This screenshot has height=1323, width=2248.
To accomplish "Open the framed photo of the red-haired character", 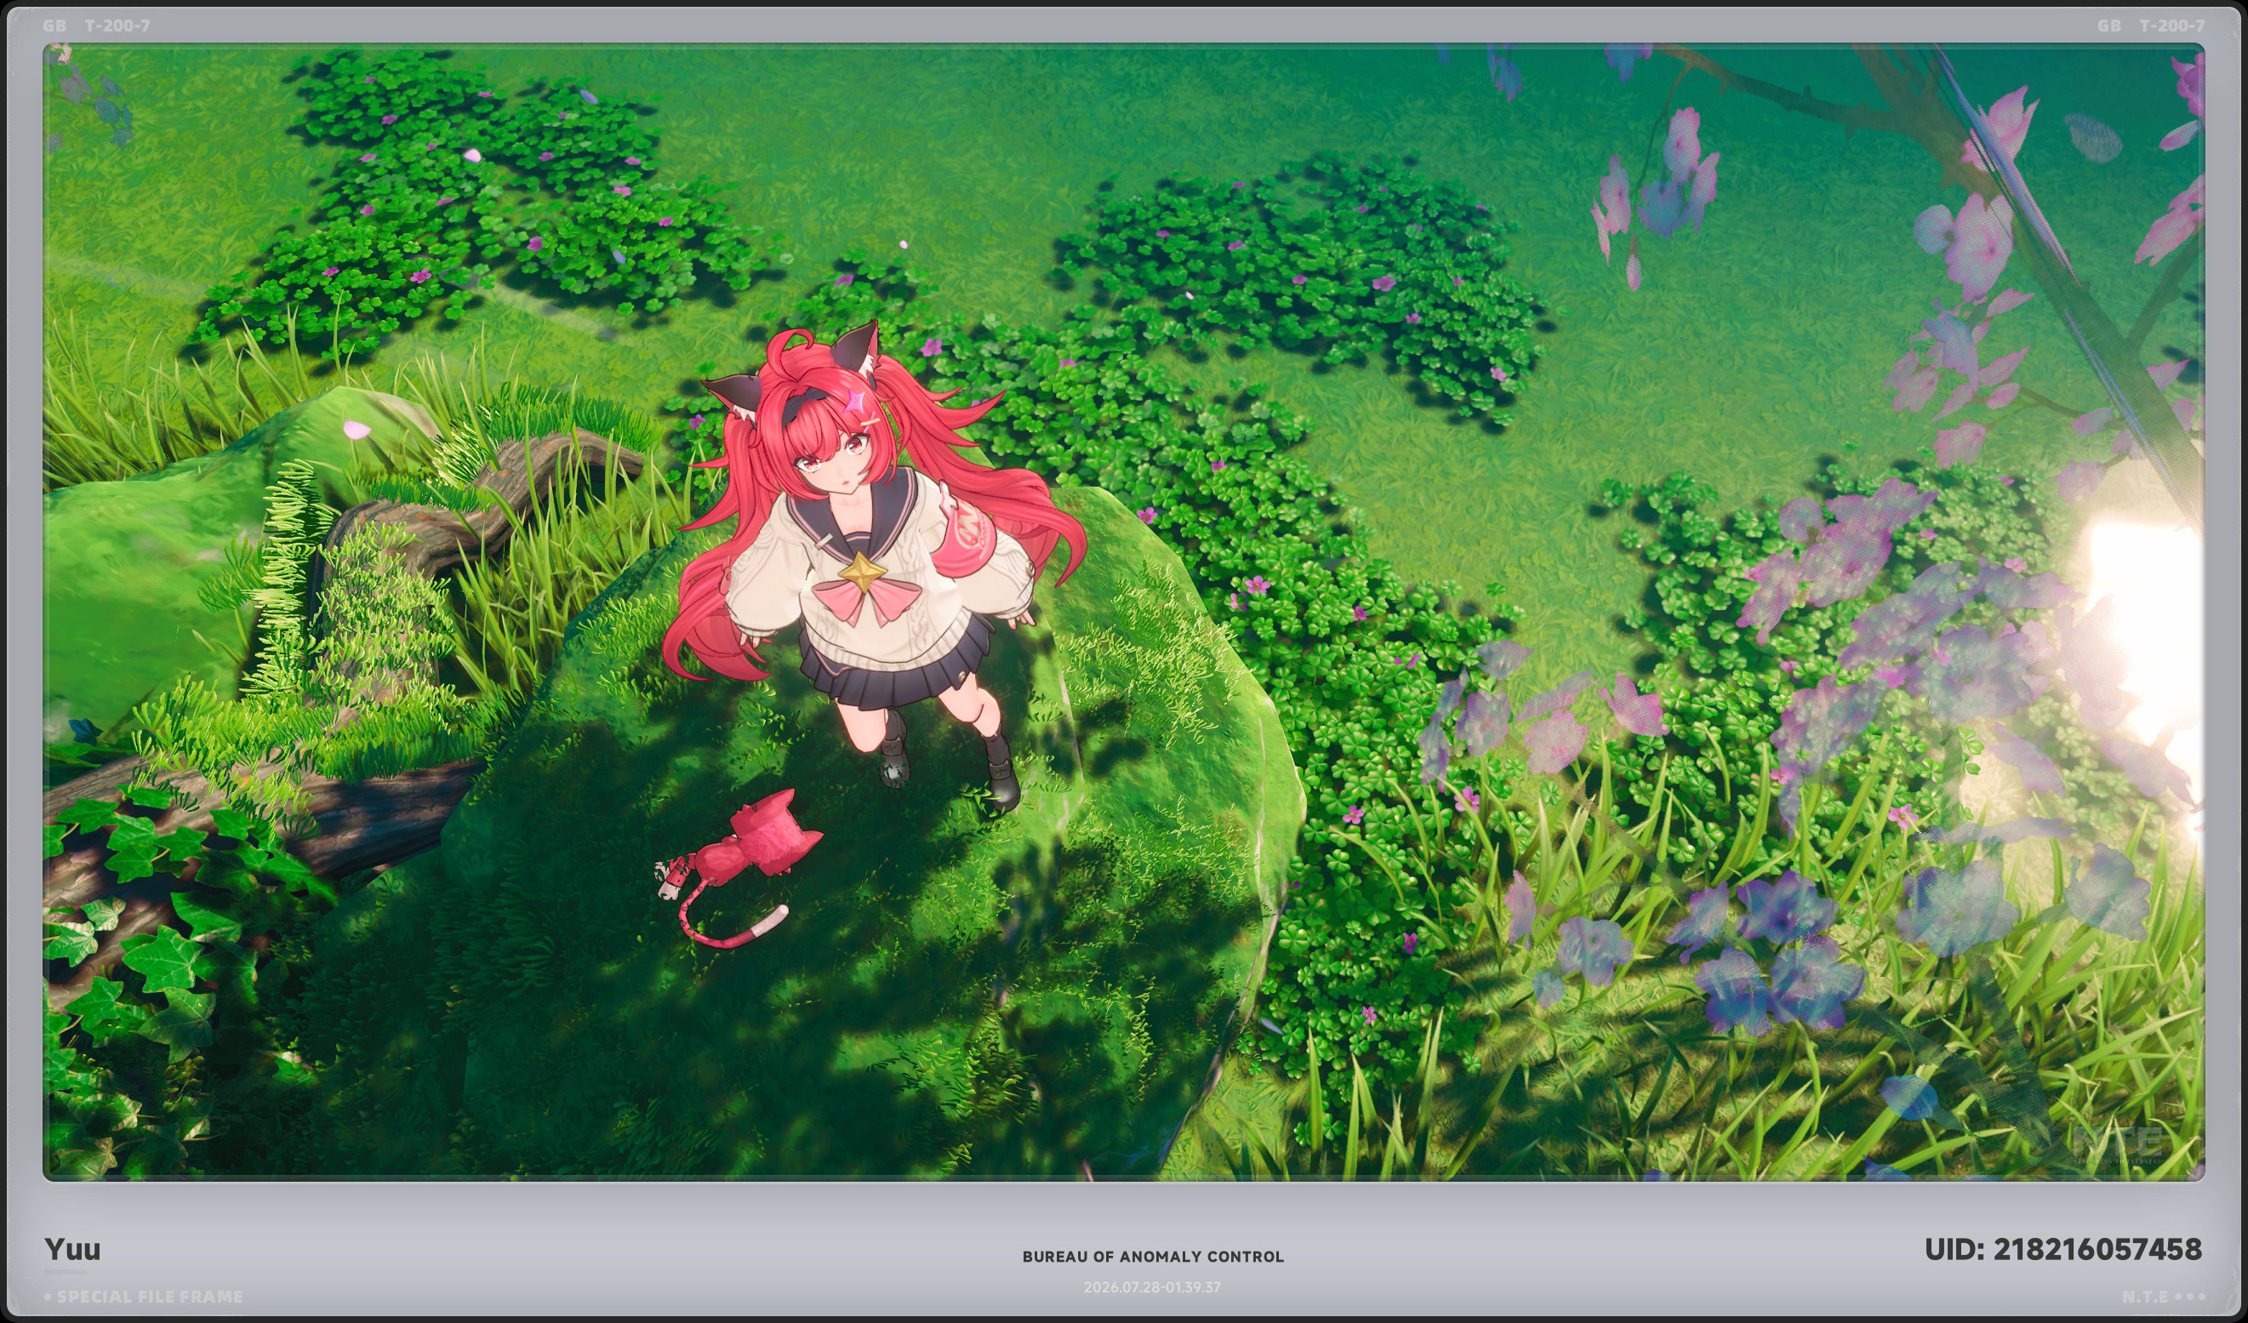I will pyautogui.click(x=1124, y=612).
